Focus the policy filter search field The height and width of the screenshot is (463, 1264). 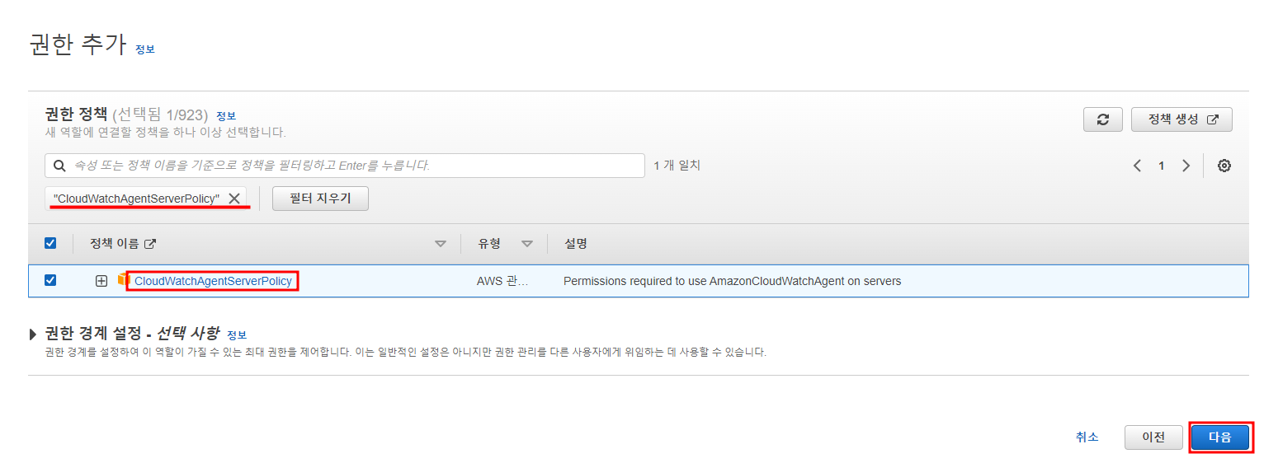[x=345, y=166]
